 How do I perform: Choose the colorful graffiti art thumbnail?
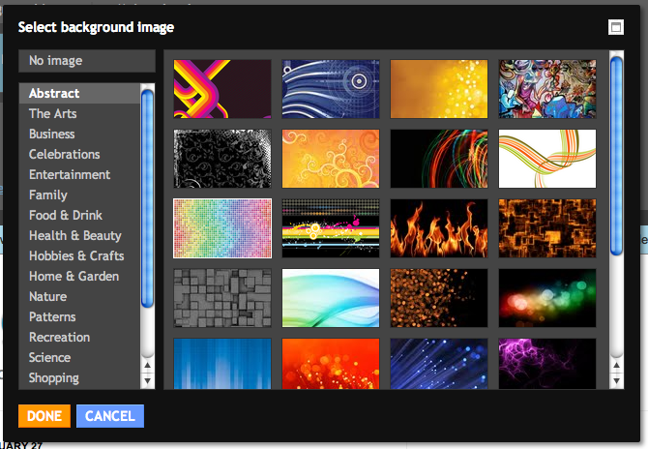pyautogui.click(x=546, y=89)
